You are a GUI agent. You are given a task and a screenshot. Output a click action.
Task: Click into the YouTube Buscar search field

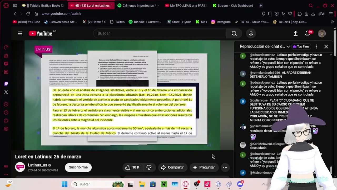click(x=160, y=33)
